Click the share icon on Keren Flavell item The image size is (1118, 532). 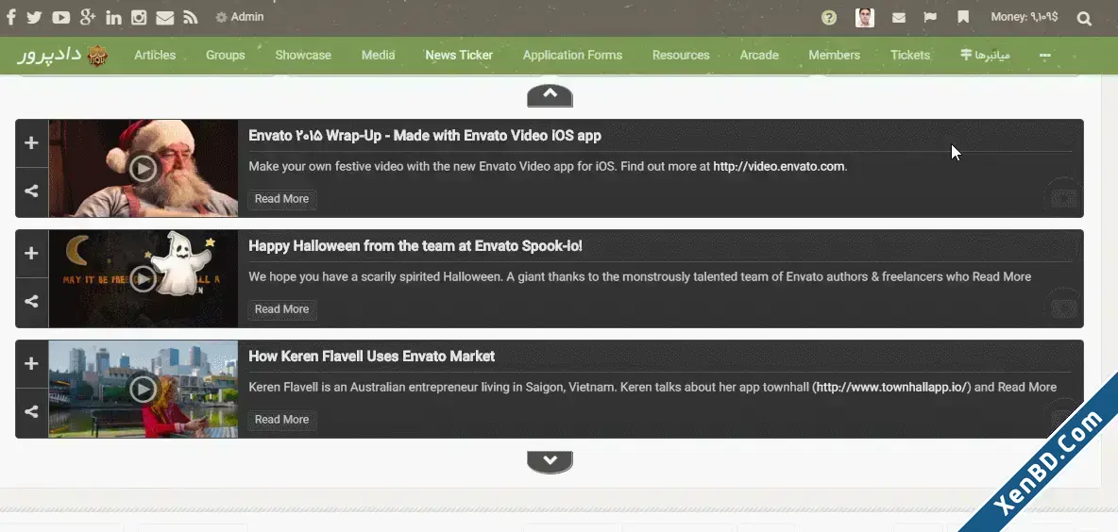(31, 411)
